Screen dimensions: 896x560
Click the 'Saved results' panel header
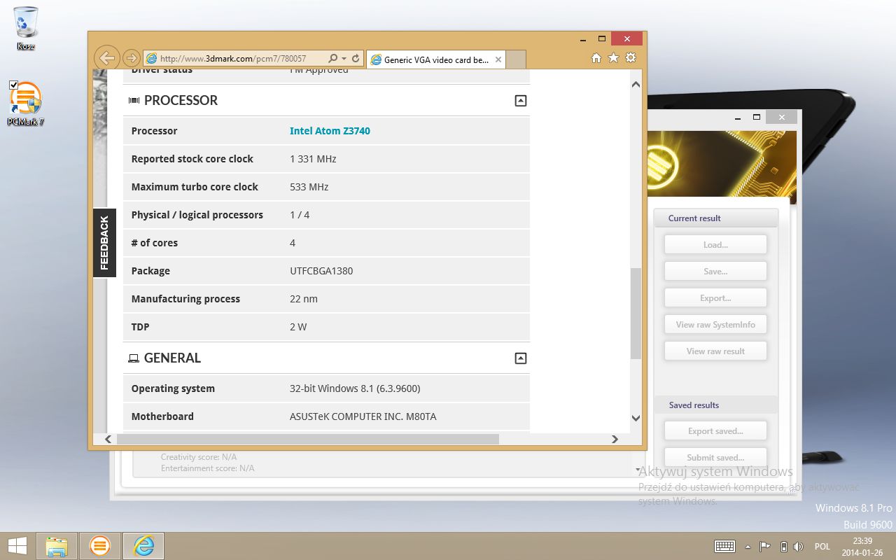pos(715,405)
